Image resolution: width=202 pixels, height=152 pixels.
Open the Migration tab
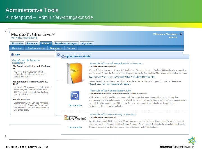tap(87, 43)
